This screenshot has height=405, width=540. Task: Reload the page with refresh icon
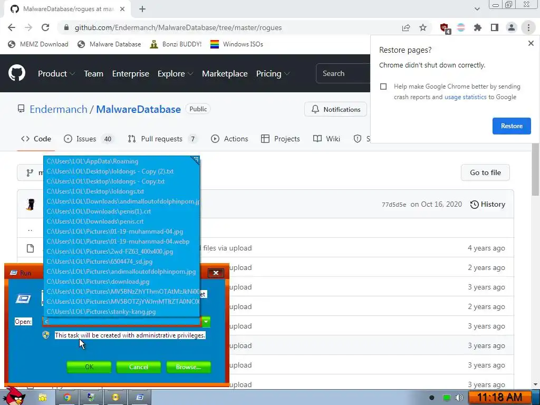pos(45,27)
